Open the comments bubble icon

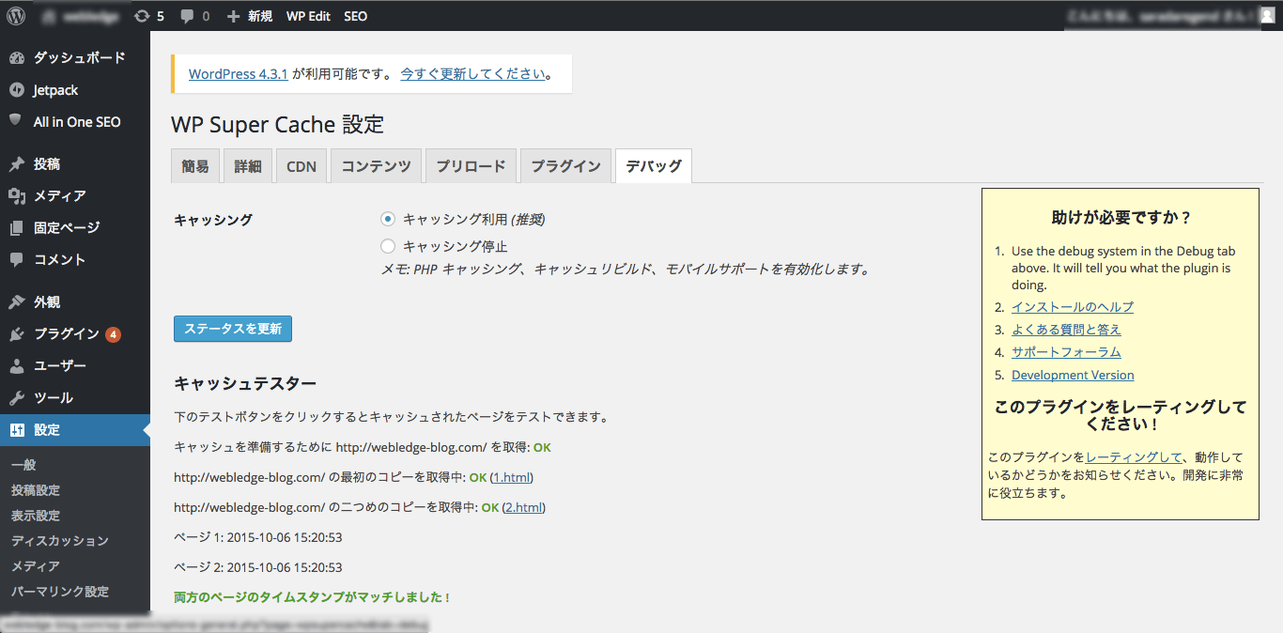[188, 16]
